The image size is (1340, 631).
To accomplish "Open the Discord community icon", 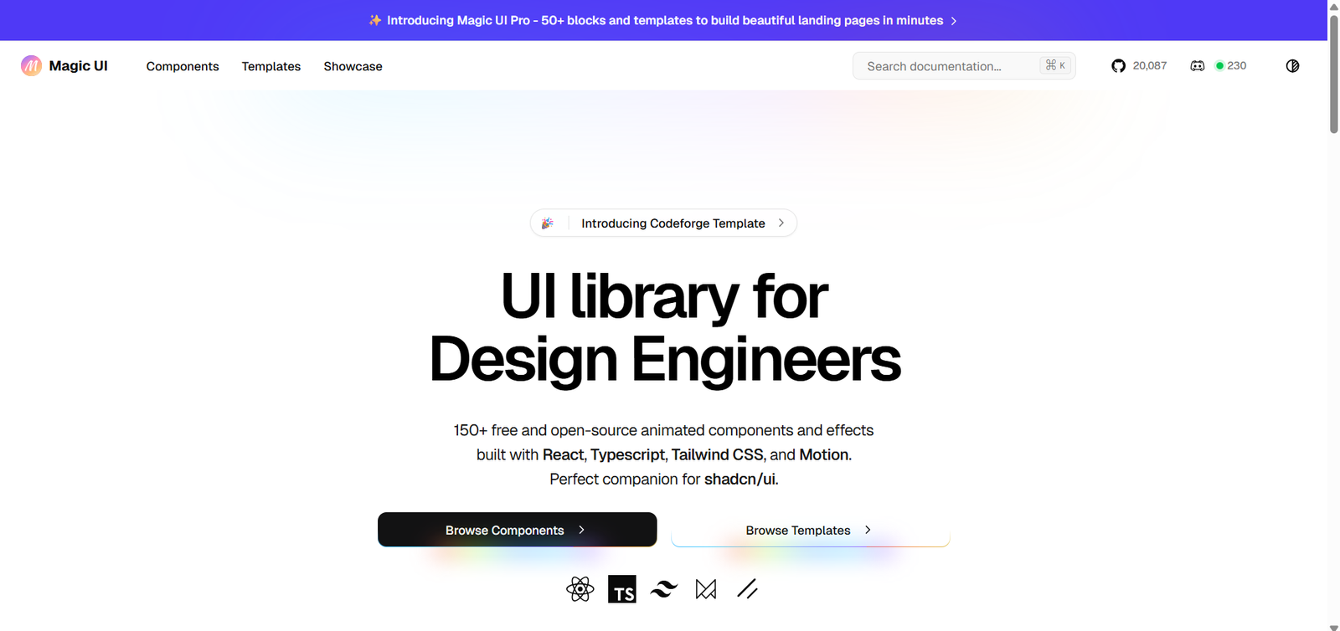I will tap(1198, 66).
